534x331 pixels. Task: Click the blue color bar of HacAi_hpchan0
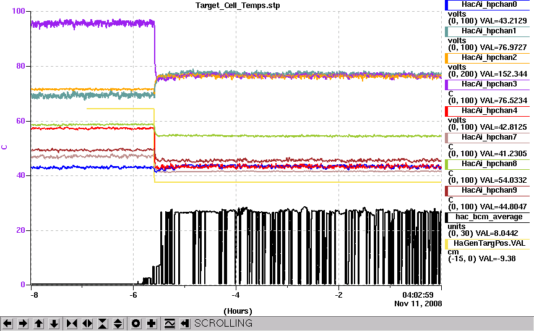[447, 5]
